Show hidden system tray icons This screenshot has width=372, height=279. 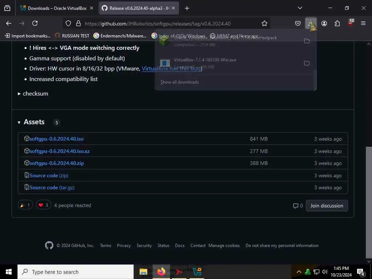pyautogui.click(x=299, y=272)
